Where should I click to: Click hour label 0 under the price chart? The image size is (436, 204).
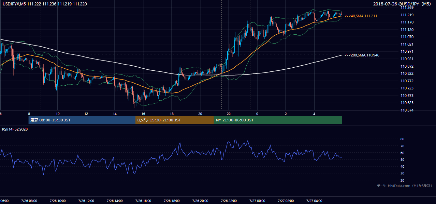pos(257,114)
